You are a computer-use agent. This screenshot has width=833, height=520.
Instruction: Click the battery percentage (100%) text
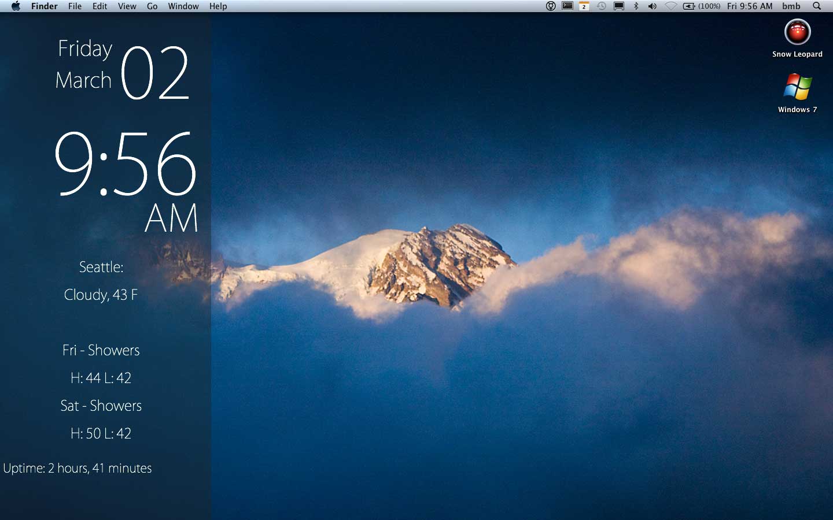pyautogui.click(x=709, y=6)
